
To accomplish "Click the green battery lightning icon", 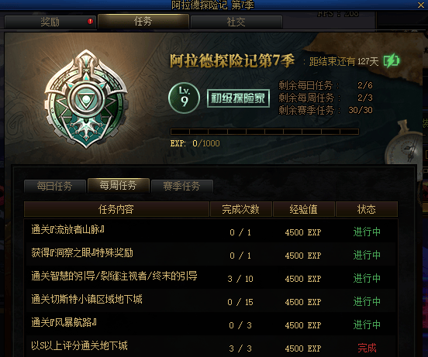I will click(392, 60).
